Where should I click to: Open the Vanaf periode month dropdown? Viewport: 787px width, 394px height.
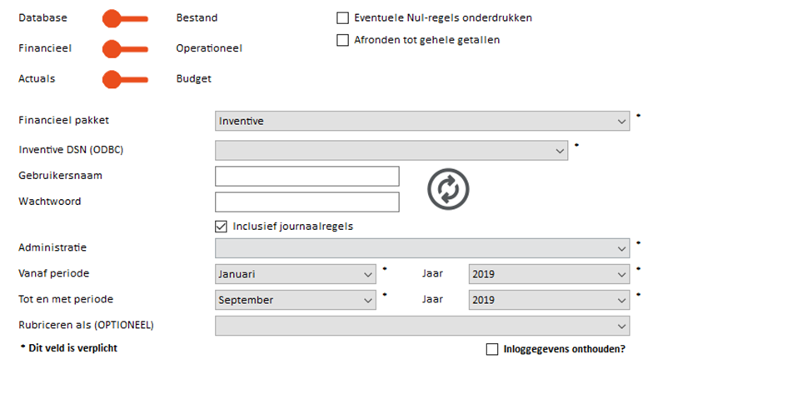[x=295, y=274]
